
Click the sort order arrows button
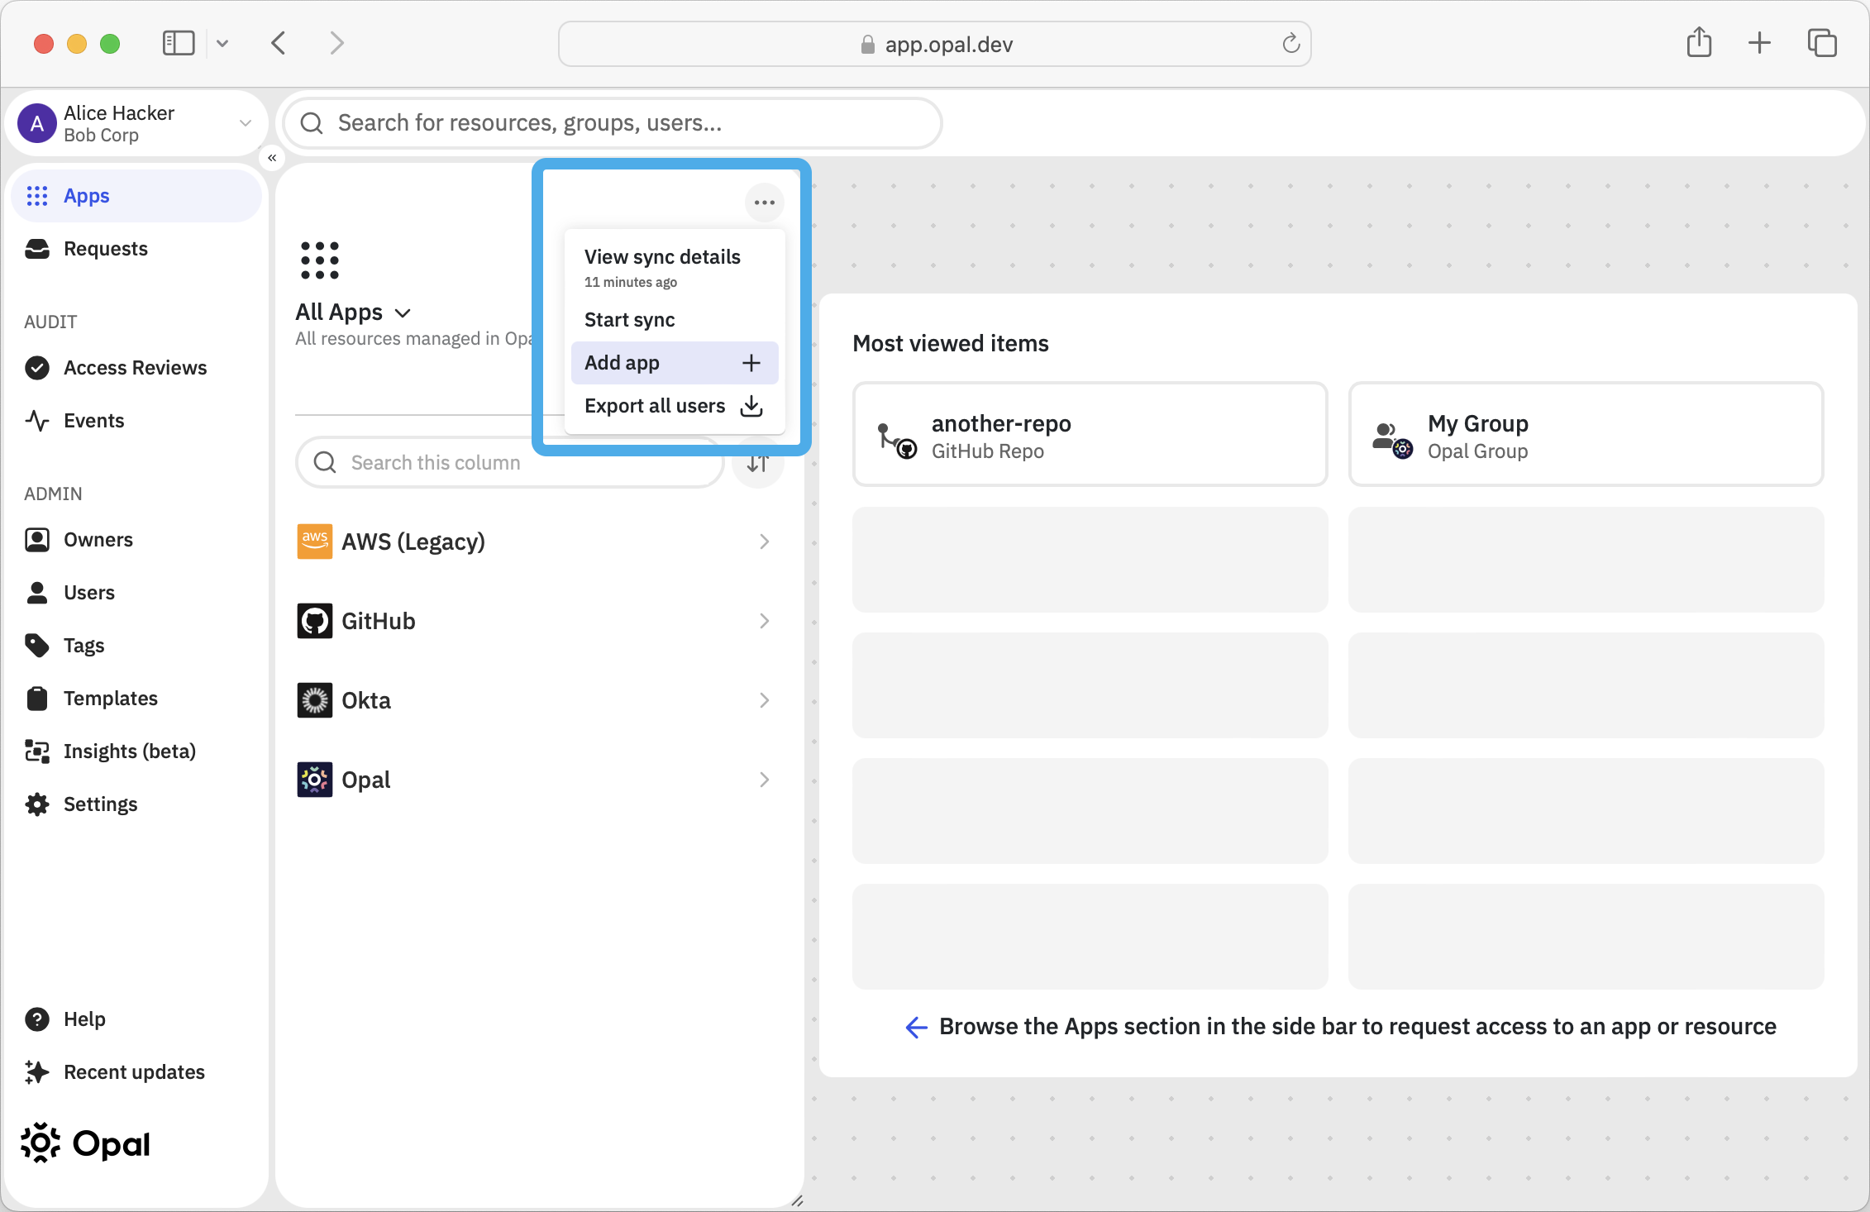coord(758,464)
